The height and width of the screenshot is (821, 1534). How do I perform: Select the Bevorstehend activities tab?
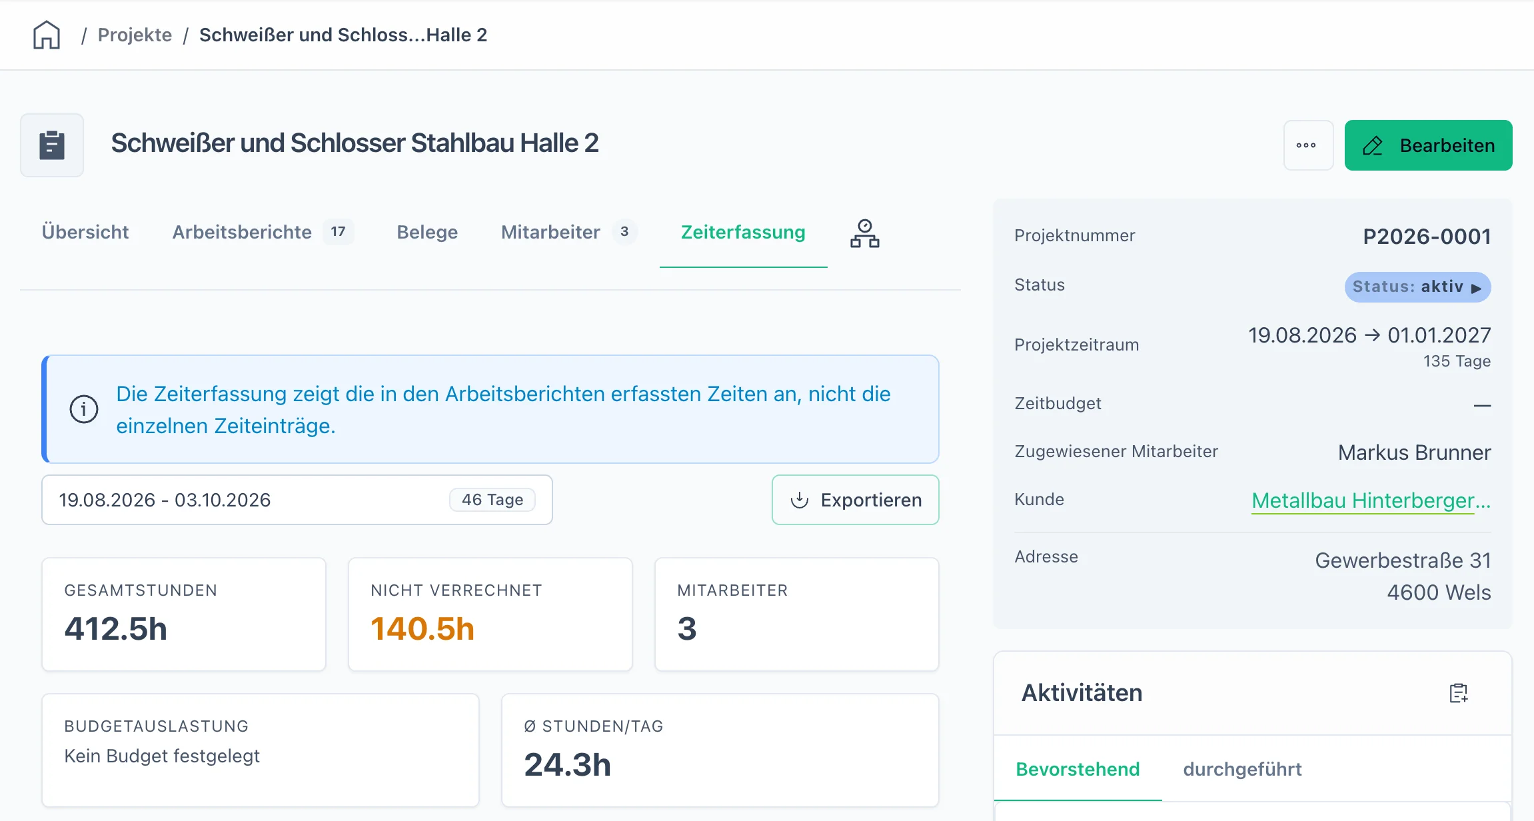pyautogui.click(x=1078, y=769)
